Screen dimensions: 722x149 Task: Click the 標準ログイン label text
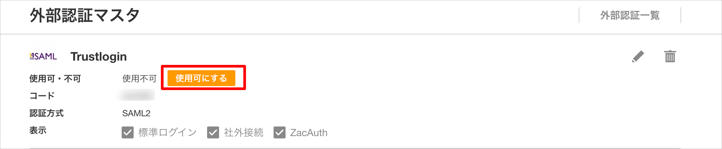click(x=168, y=132)
